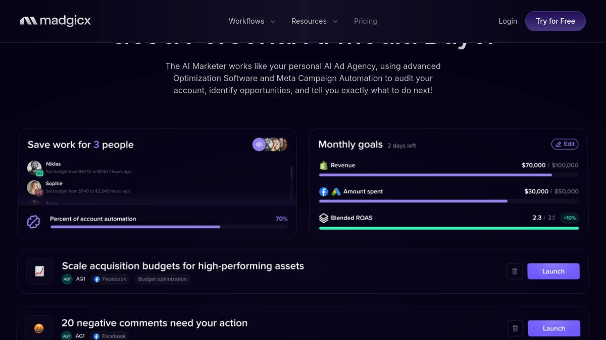Click Sophie's profile avatar

coord(34,187)
